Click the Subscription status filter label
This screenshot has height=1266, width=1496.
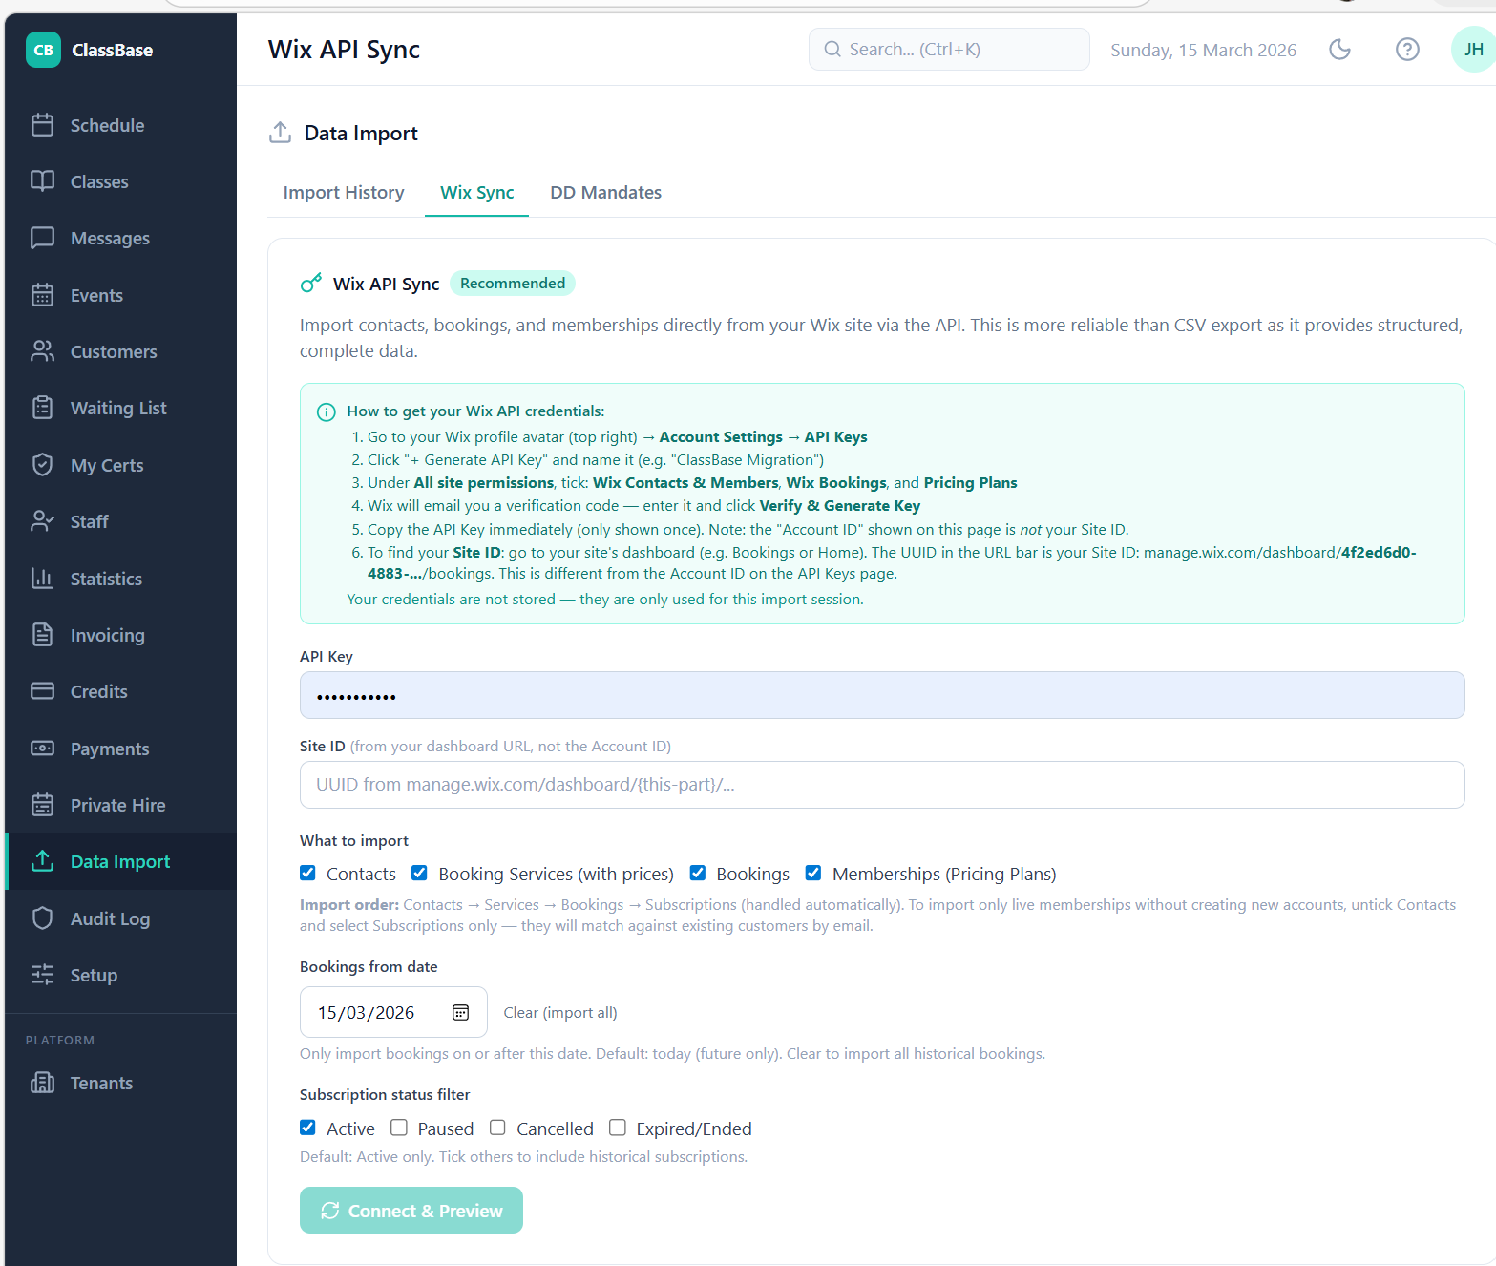pos(385,1094)
